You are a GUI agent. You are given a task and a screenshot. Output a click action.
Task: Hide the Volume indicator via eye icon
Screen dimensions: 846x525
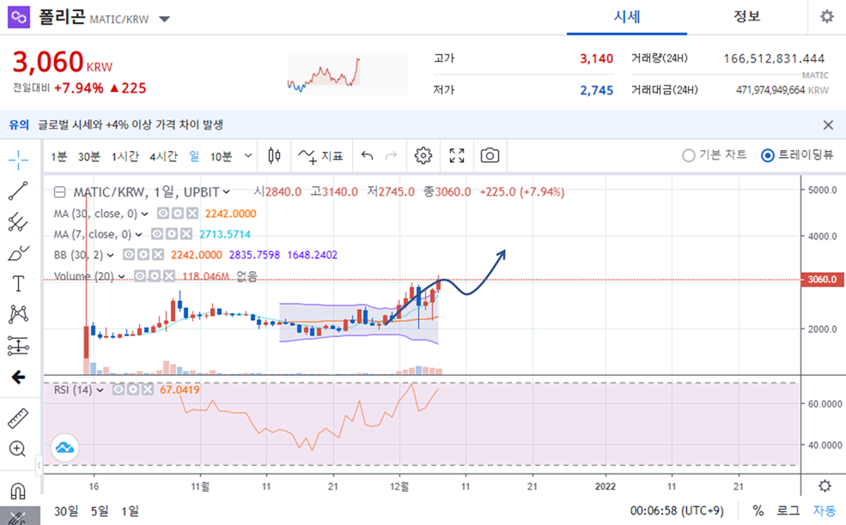140,276
